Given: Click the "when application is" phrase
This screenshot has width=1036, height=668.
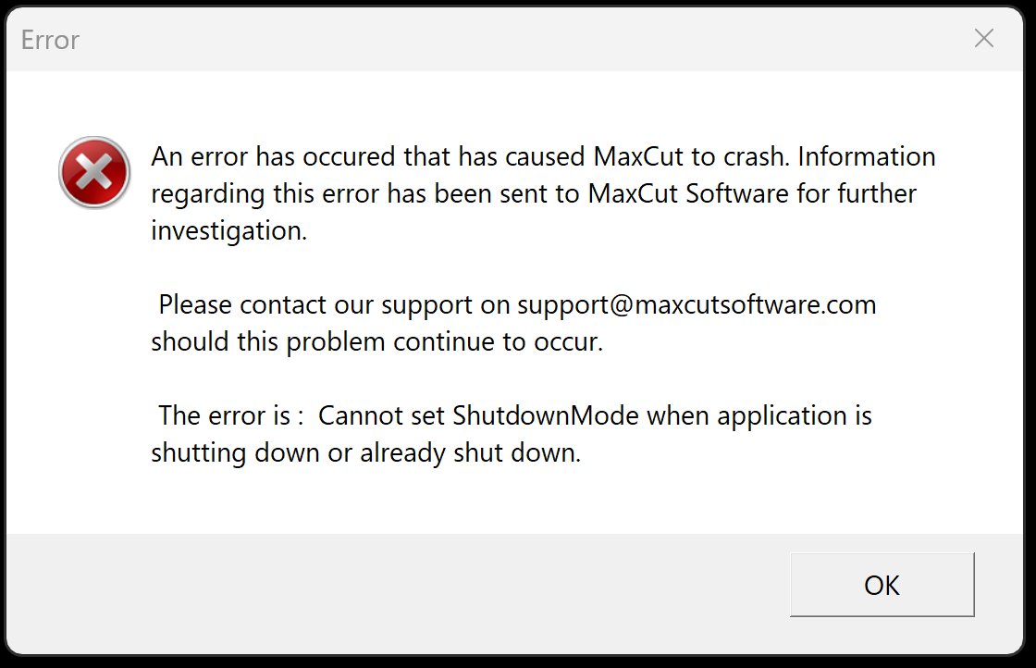Looking at the screenshot, I should pos(759,416).
